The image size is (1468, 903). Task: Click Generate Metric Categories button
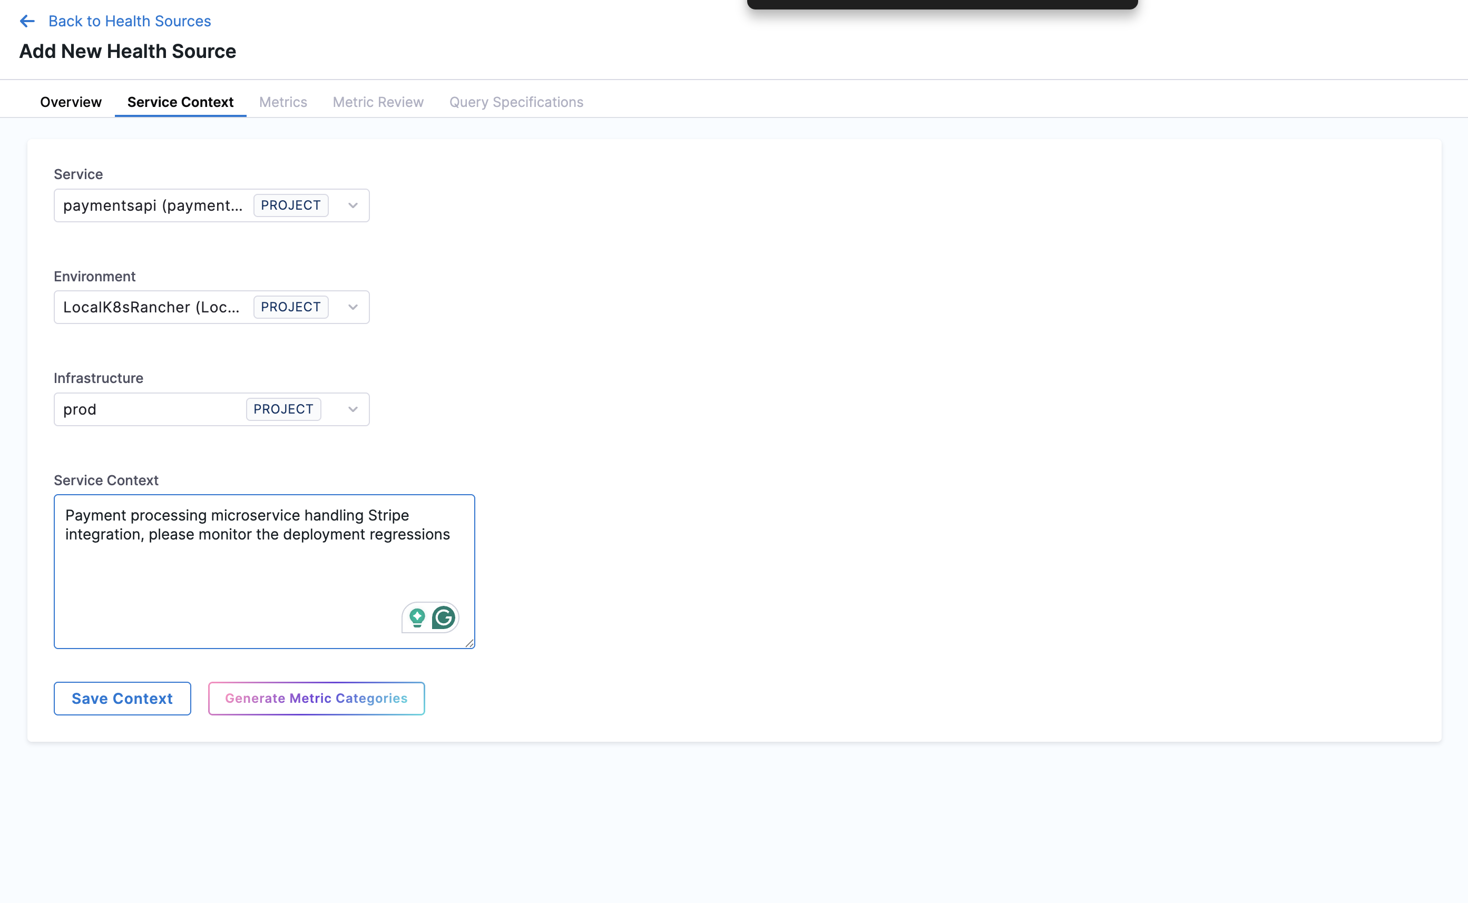tap(317, 699)
